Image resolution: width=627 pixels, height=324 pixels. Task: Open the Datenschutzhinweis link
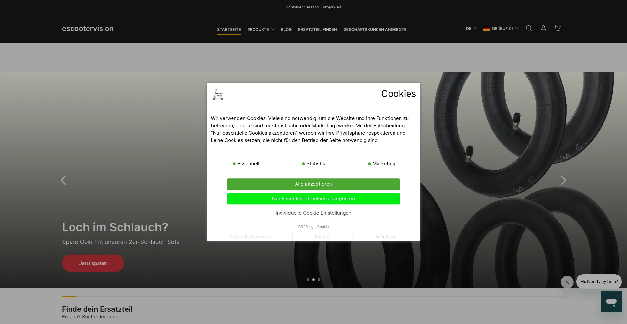(x=249, y=237)
